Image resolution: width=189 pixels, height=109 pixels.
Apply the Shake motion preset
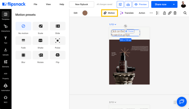40,40
